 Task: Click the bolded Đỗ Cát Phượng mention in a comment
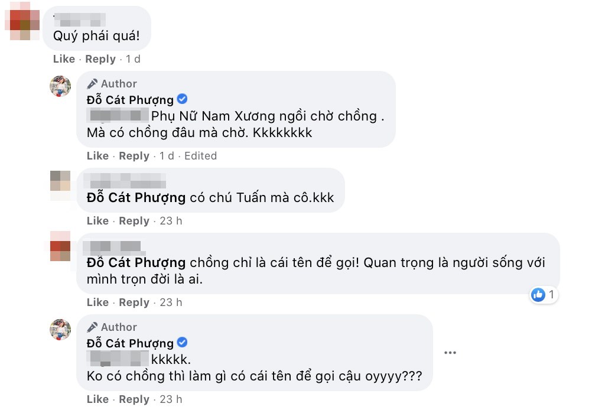pos(137,197)
